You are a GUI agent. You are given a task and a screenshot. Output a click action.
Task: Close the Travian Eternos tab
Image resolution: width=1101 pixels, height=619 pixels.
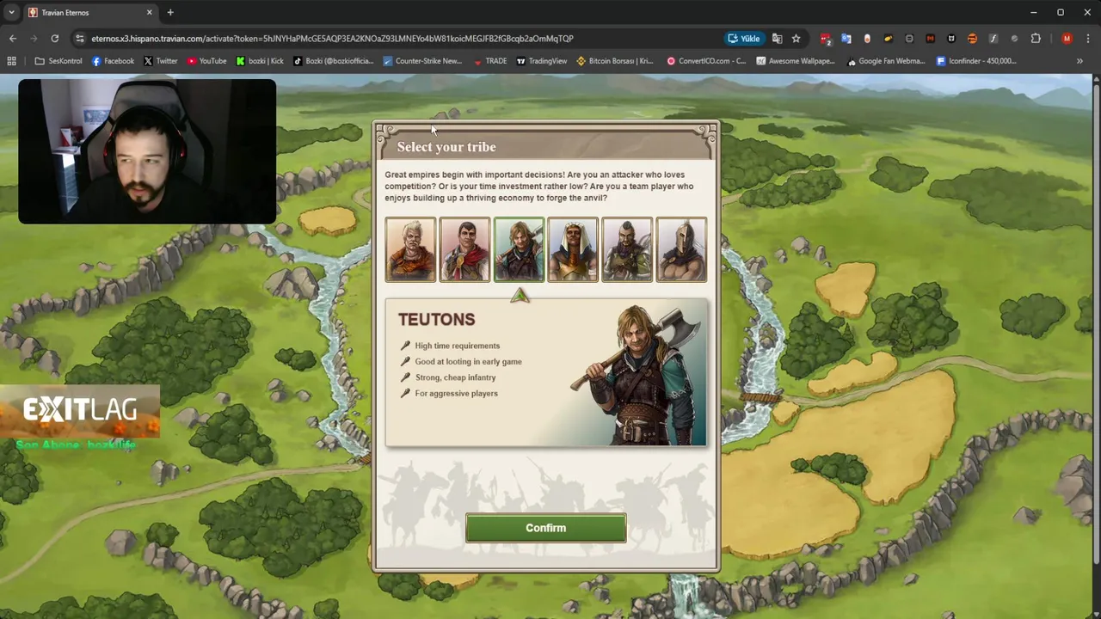149,12
